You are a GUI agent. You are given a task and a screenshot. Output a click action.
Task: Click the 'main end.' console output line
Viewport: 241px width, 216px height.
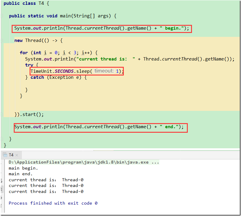21,174
